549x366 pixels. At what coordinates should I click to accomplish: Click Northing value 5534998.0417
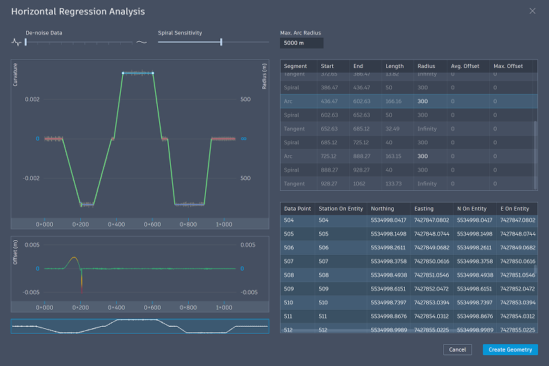click(388, 220)
